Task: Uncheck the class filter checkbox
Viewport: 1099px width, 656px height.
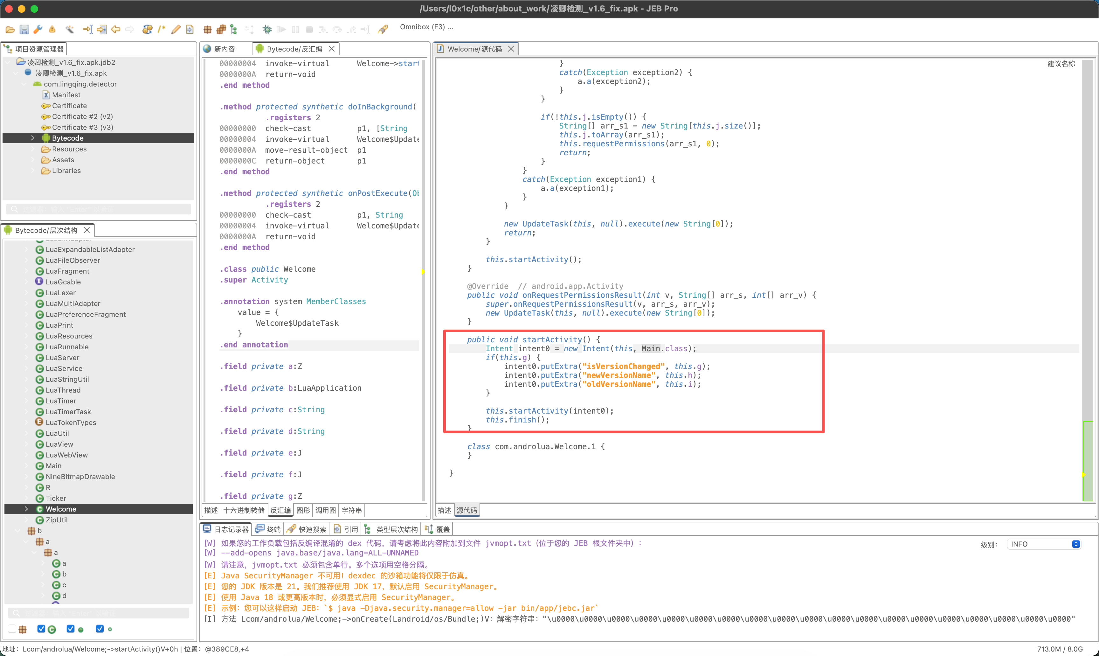Action: 42,629
